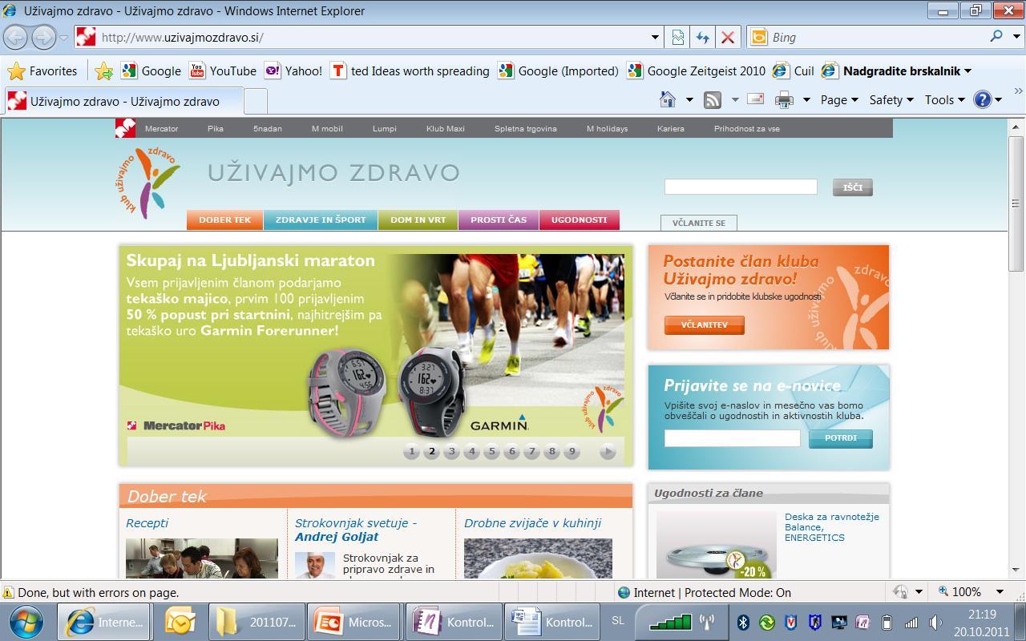Click the VČLANITEV button
The height and width of the screenshot is (641, 1026).
click(x=705, y=325)
